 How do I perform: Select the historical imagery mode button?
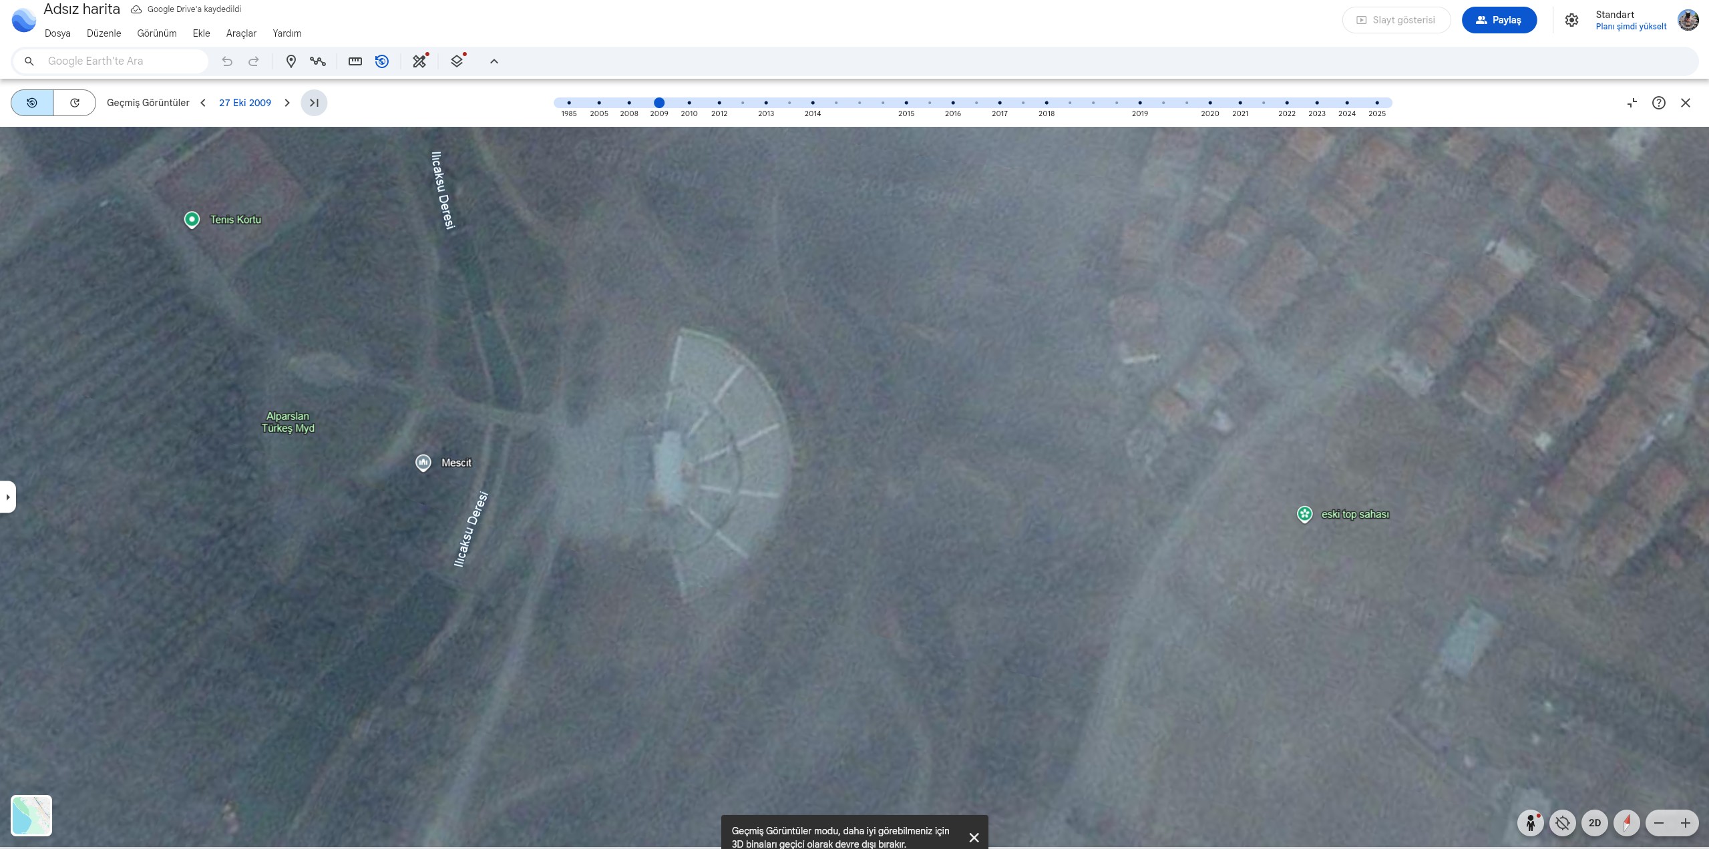[x=32, y=103]
